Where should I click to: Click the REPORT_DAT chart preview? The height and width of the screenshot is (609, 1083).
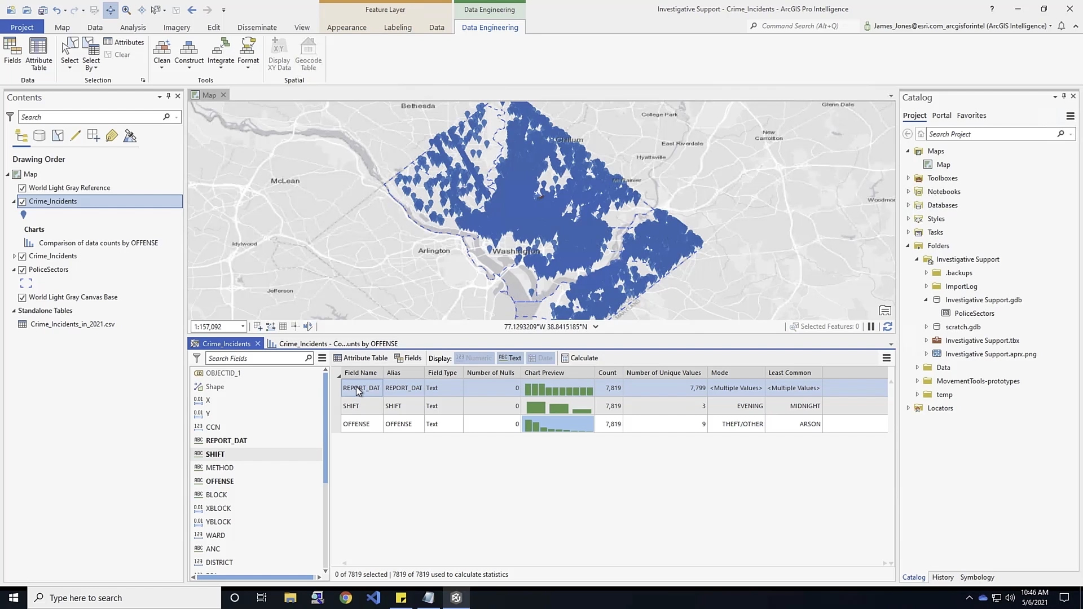pos(558,388)
